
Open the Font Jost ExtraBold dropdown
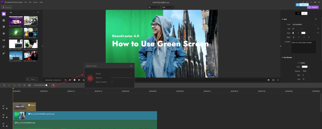[x=304, y=25]
